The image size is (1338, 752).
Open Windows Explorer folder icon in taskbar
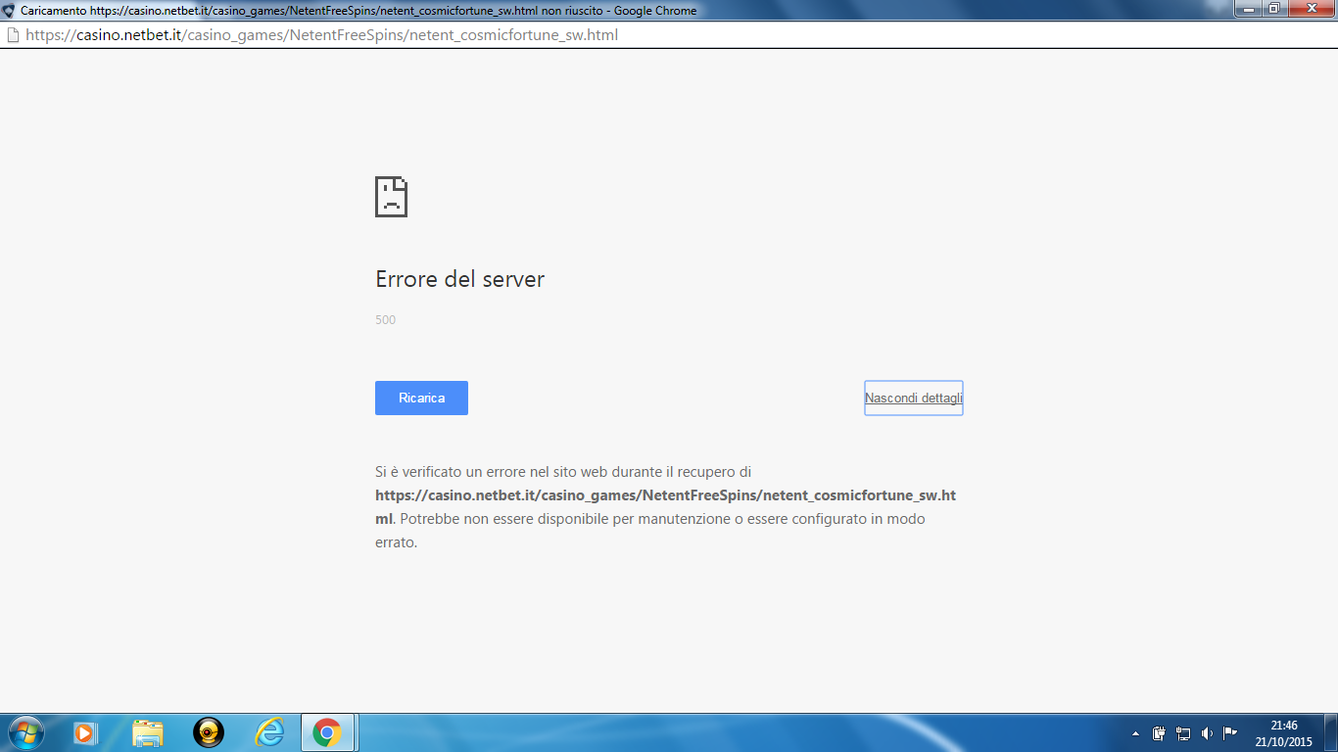coord(148,732)
